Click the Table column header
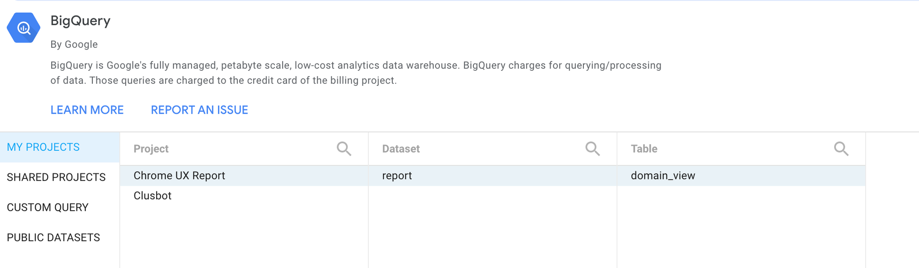Image resolution: width=919 pixels, height=268 pixels. (644, 149)
